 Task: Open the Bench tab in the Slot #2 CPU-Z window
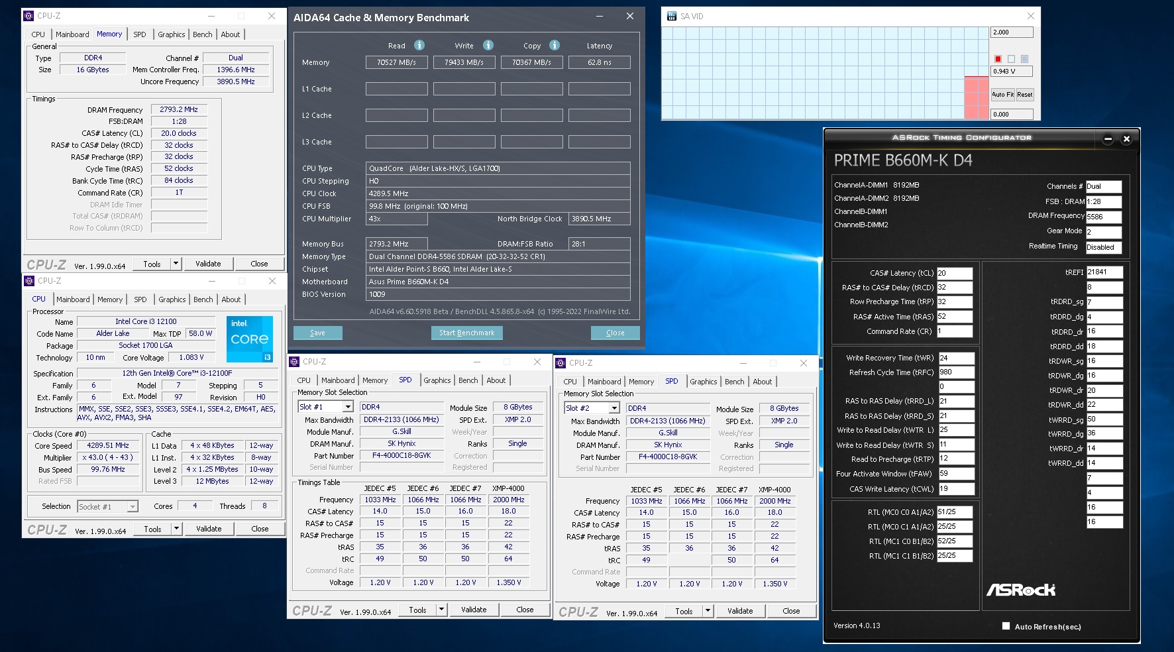pos(735,382)
